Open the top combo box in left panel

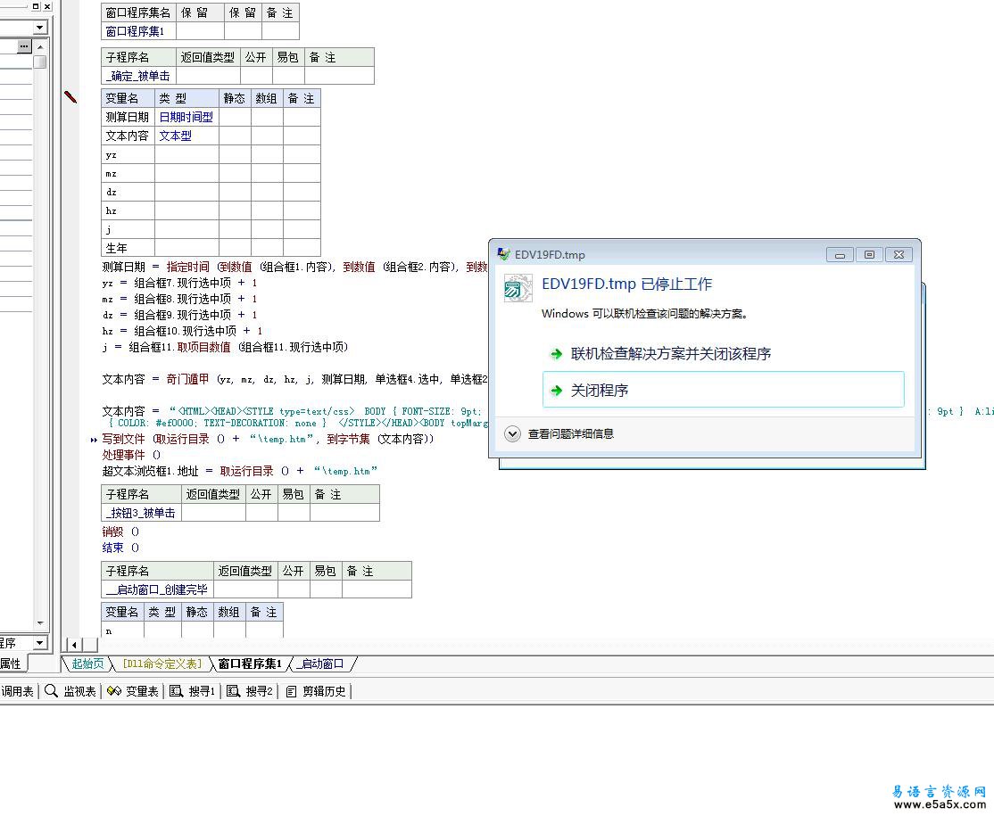pos(40,28)
